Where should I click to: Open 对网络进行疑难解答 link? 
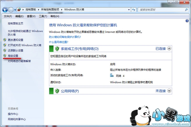(x=19, y=61)
